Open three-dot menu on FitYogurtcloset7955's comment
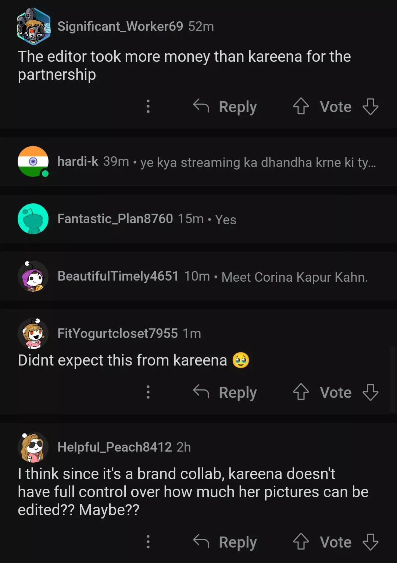Image resolution: width=397 pixels, height=563 pixels. (148, 392)
